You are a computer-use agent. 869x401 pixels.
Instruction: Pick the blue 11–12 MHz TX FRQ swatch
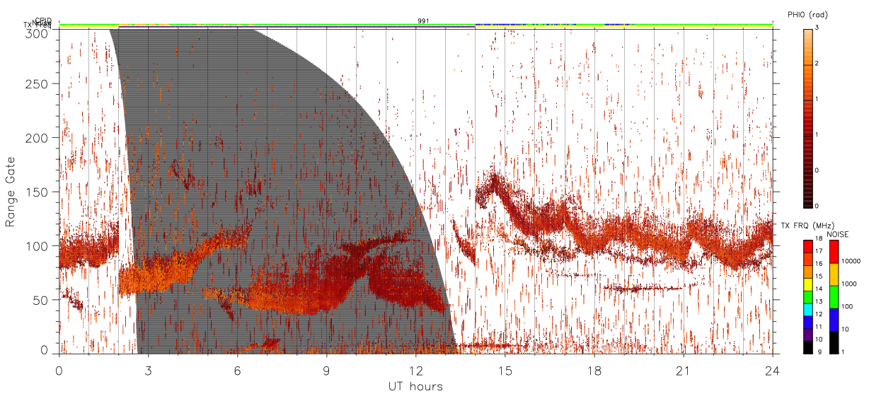click(x=808, y=322)
